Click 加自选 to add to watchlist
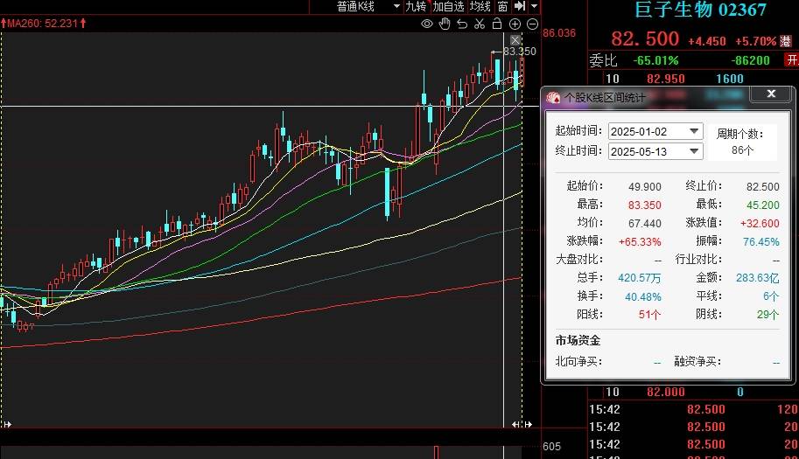Screen dimensions: 799x459 point(448,6)
